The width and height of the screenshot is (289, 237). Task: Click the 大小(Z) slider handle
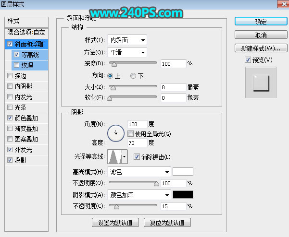pyautogui.click(x=113, y=88)
